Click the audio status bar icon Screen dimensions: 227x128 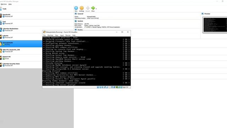tap(103, 87)
